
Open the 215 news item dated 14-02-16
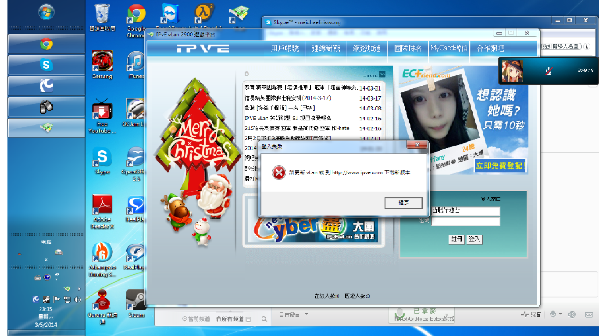pyautogui.click(x=313, y=129)
